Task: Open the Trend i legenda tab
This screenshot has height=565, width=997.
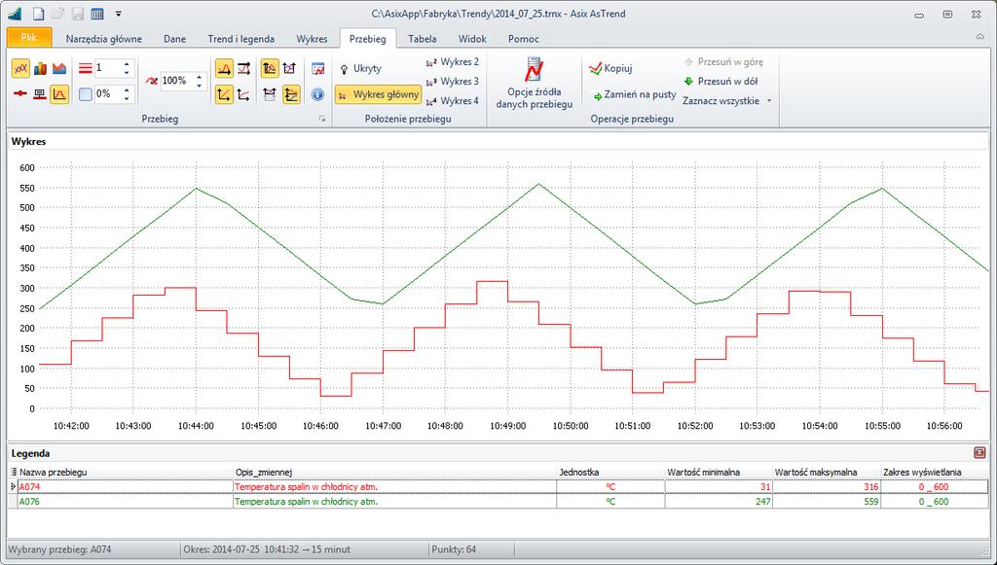Action: click(241, 39)
